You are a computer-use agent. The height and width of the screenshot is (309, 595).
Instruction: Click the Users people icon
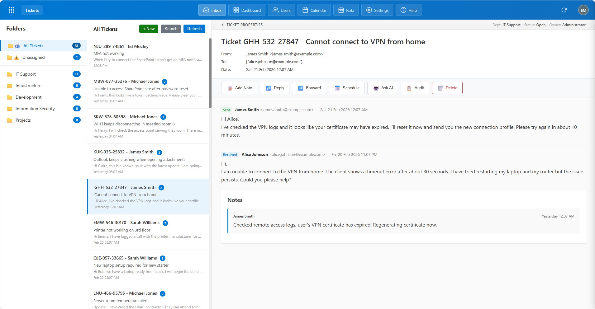[x=276, y=10]
